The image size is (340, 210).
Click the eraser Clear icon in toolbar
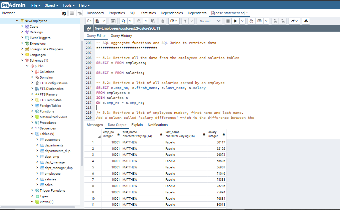pos(293,21)
